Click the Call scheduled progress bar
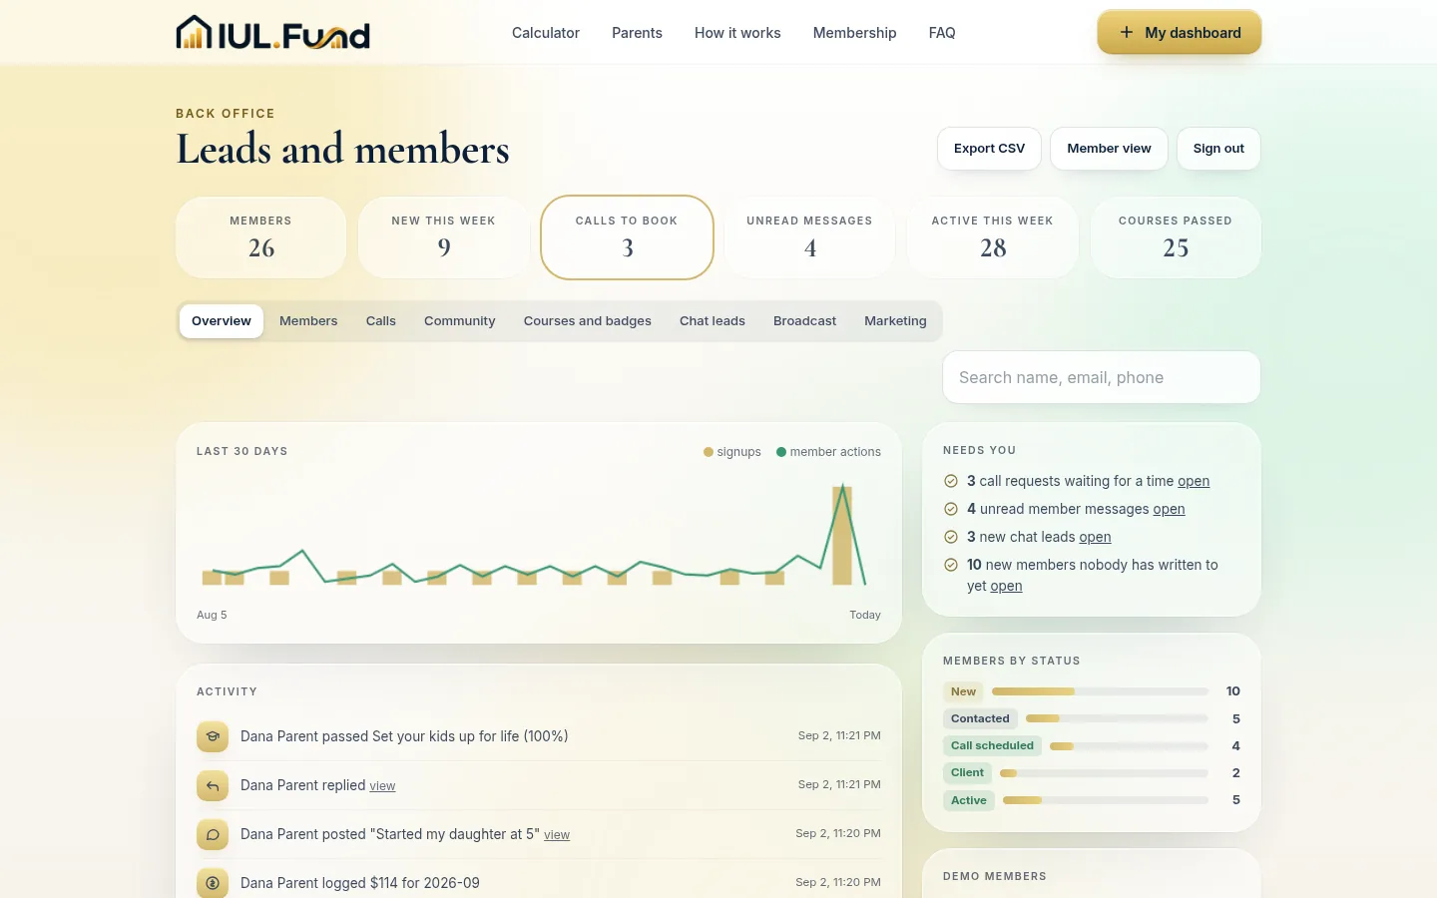The image size is (1437, 898). 1129,745
